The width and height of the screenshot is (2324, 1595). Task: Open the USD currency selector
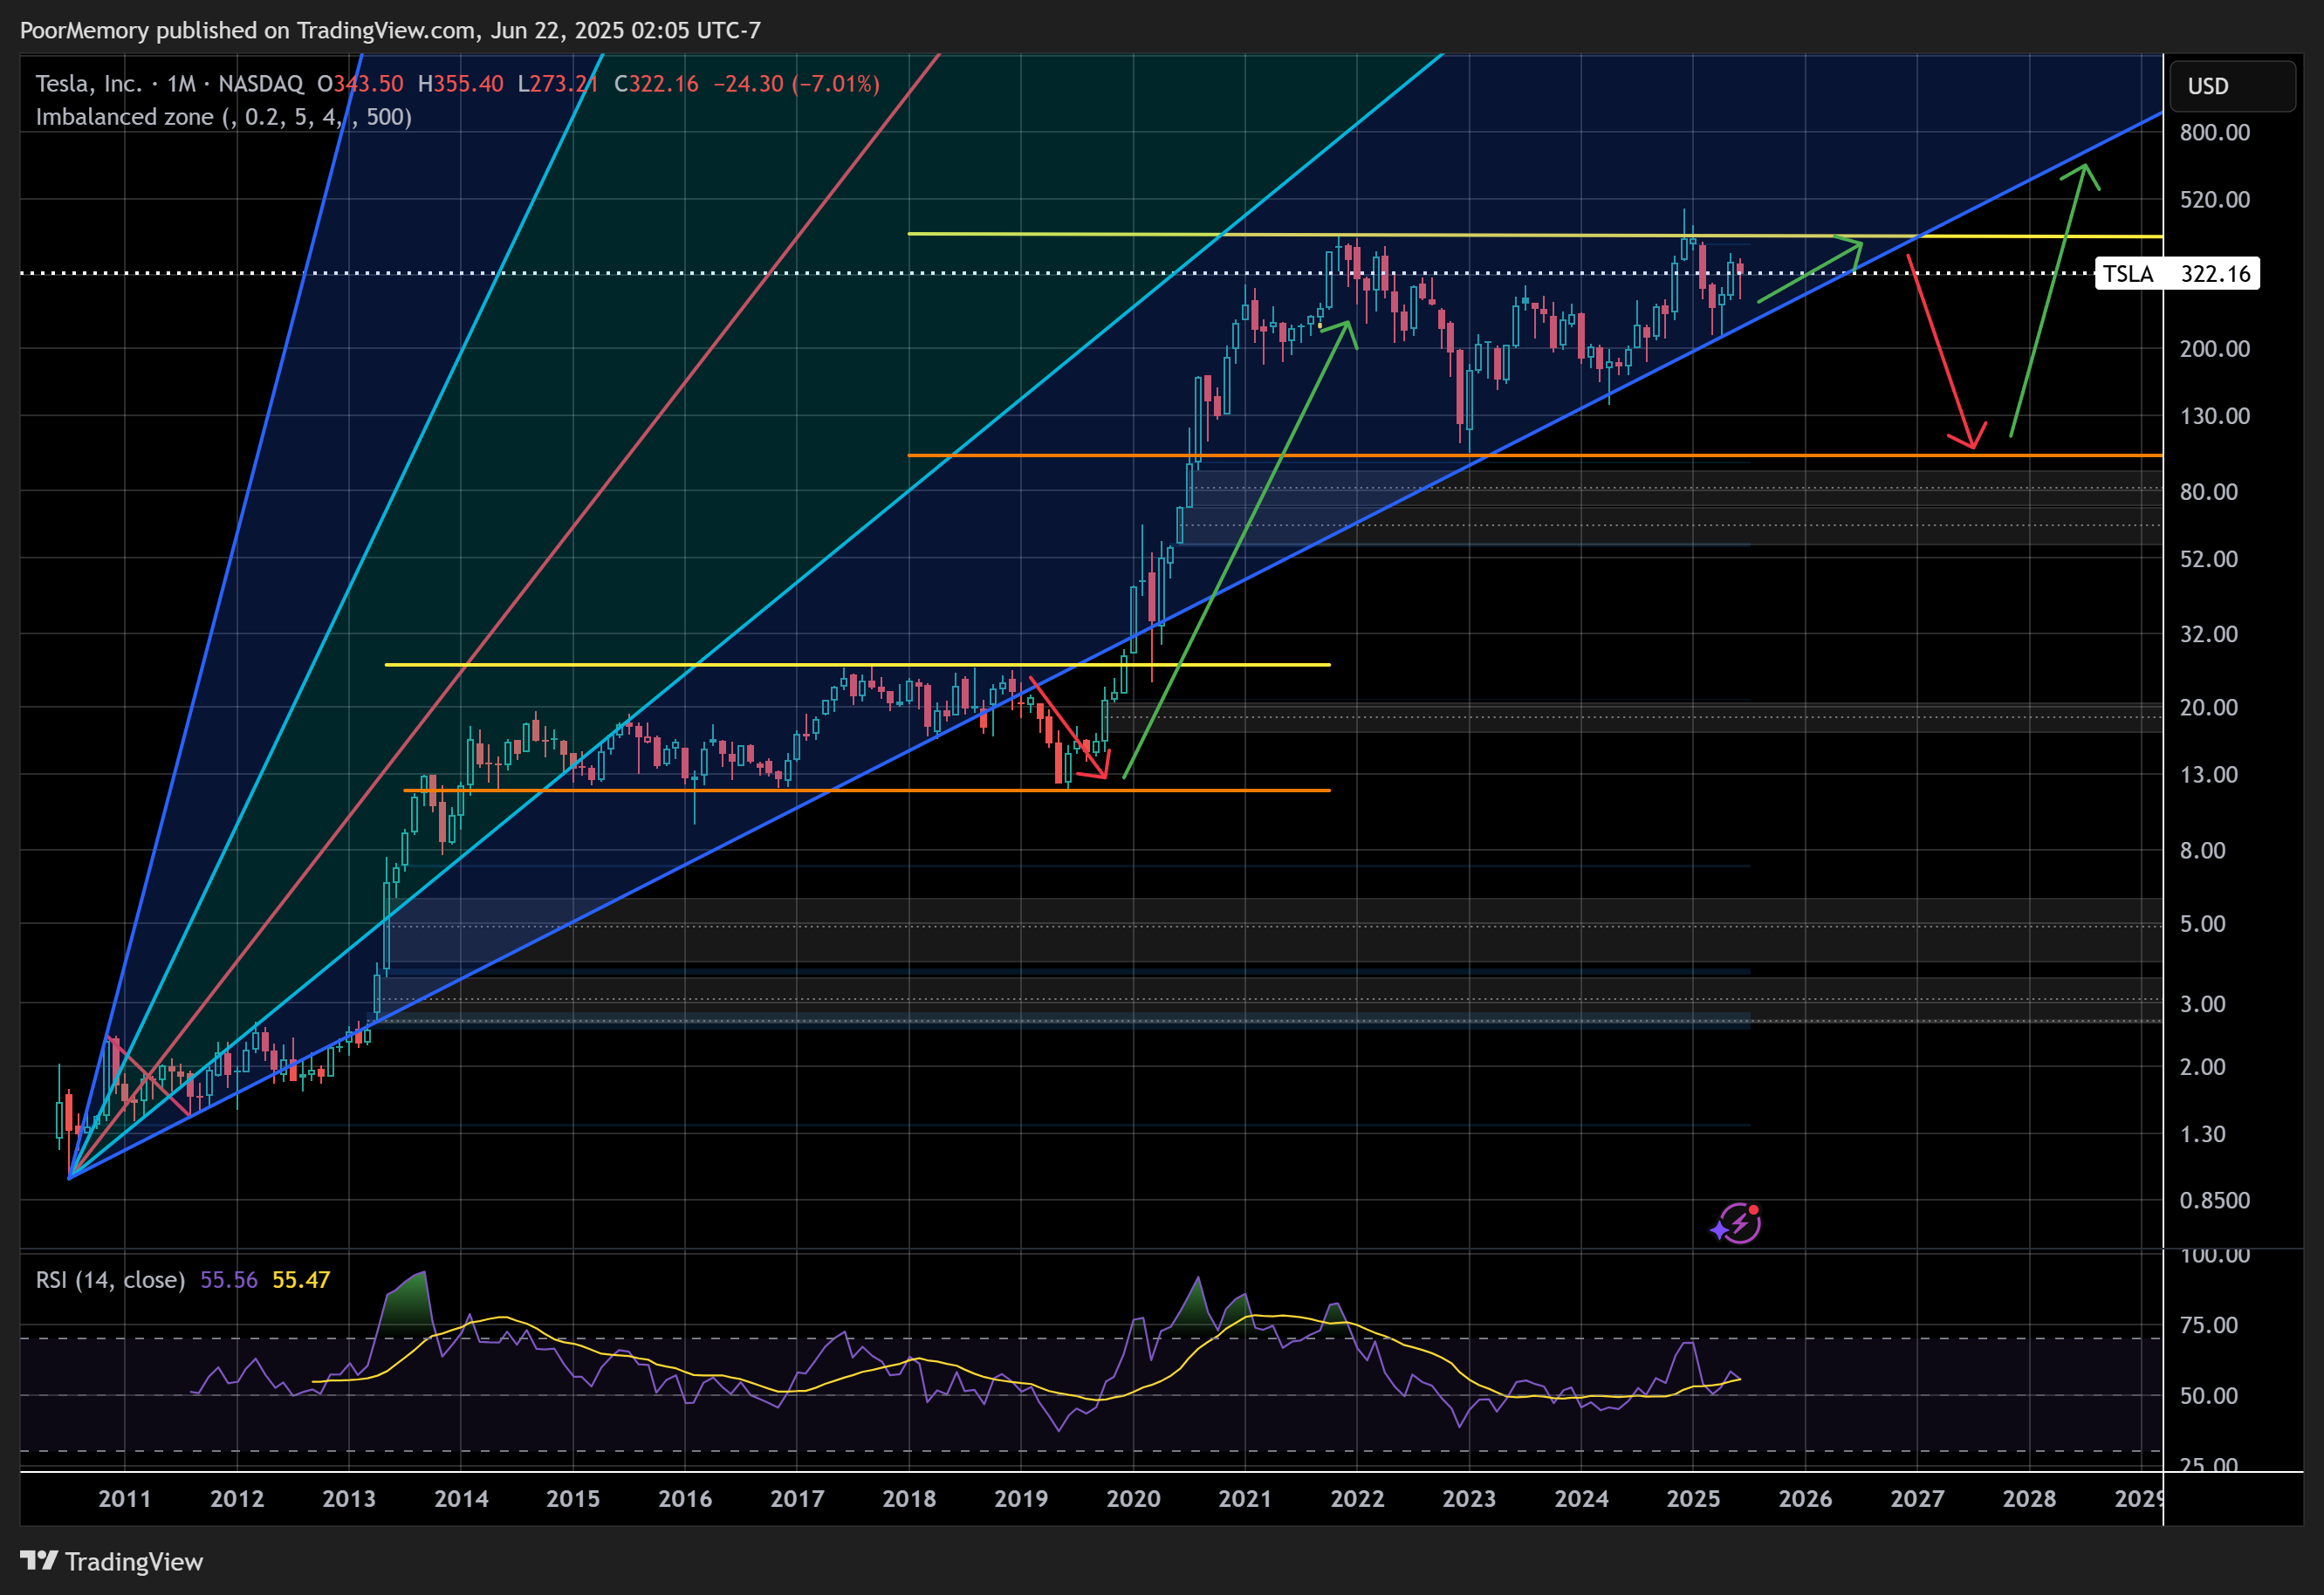coord(2232,86)
